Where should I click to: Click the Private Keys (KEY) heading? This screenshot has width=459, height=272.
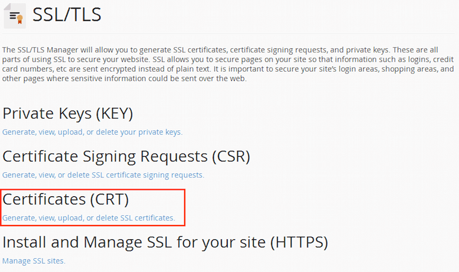[x=68, y=114]
